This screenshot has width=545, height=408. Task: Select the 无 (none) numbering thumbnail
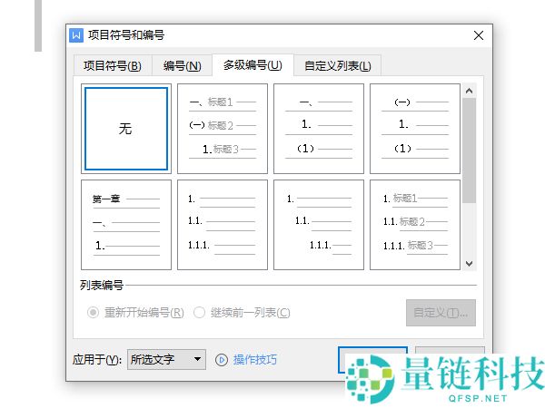[x=125, y=129]
